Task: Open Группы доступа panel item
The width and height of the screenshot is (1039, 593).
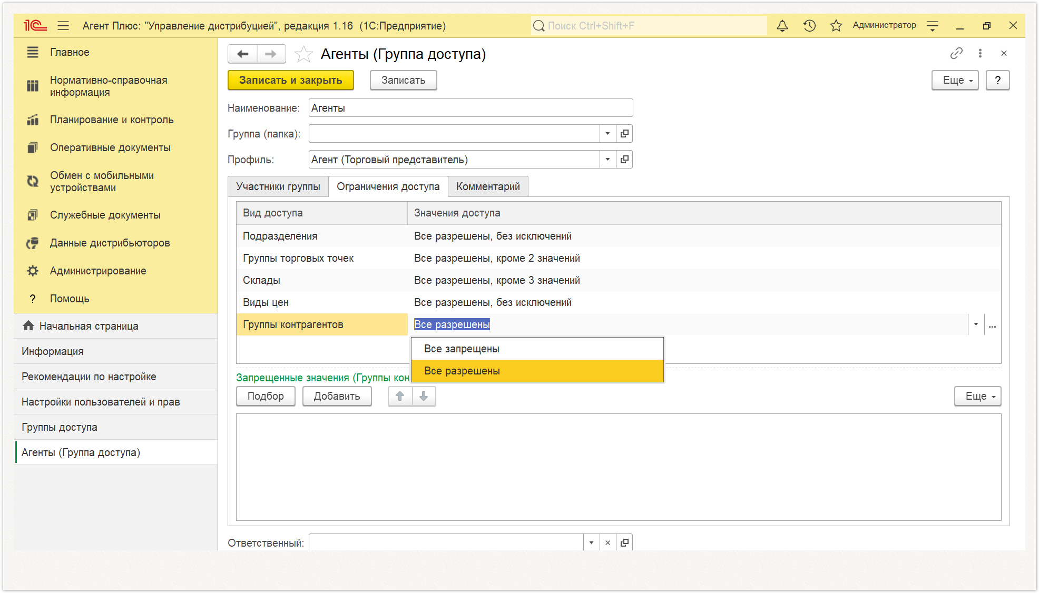Action: coord(116,427)
